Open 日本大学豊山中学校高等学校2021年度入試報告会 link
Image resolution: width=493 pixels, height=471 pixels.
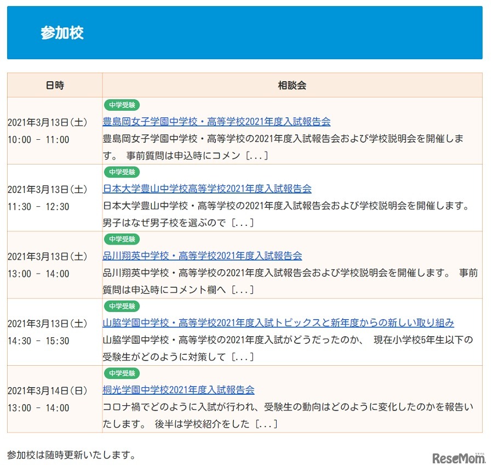(x=207, y=189)
